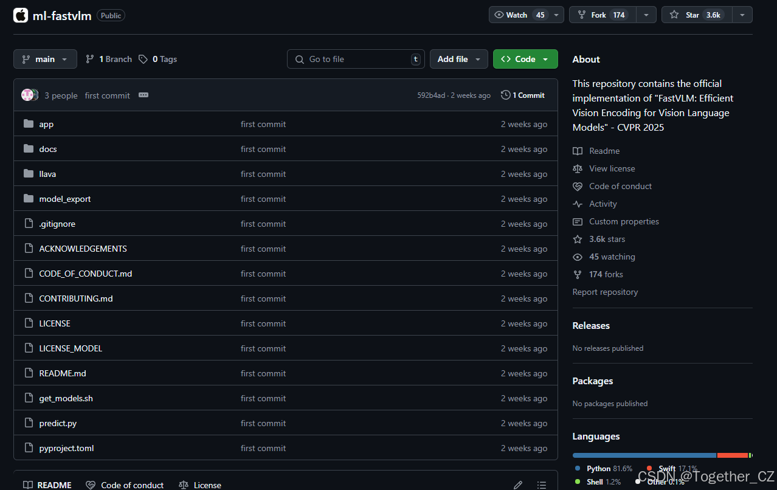This screenshot has width=777, height=490.
Task: Fork the repository using Fork button
Action: [603, 15]
